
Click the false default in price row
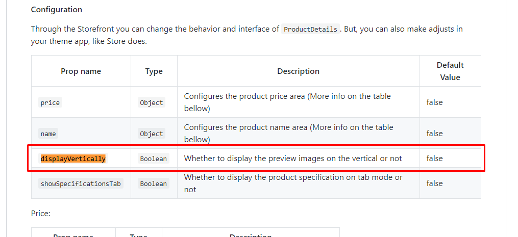(x=434, y=102)
